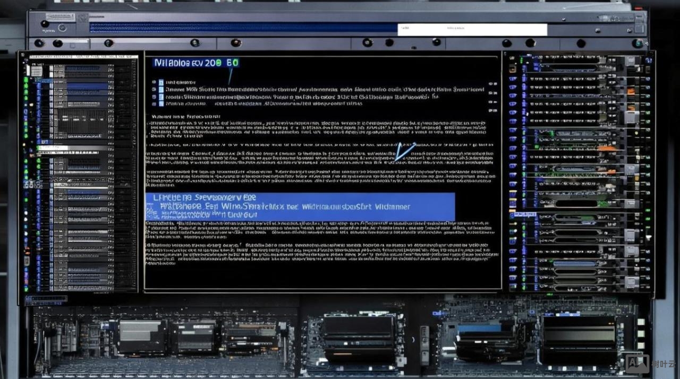Screen dimensions: 680x379
Task: Click the AI watermark logo in bottom corner
Action: 637,364
